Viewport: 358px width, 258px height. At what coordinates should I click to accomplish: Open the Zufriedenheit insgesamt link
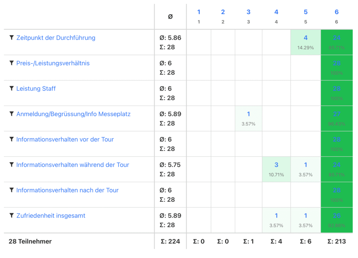[51, 216]
